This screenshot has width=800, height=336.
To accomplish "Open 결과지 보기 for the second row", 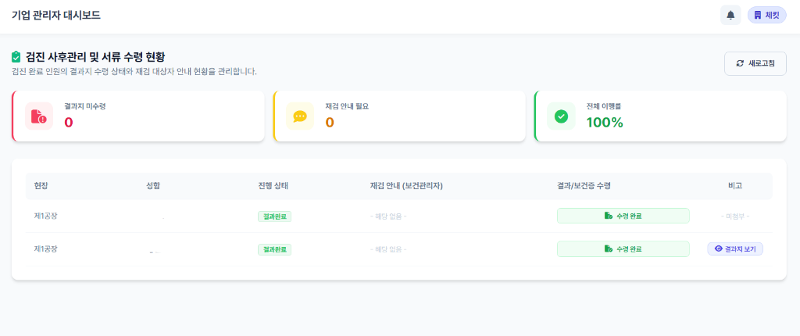I will [x=735, y=248].
